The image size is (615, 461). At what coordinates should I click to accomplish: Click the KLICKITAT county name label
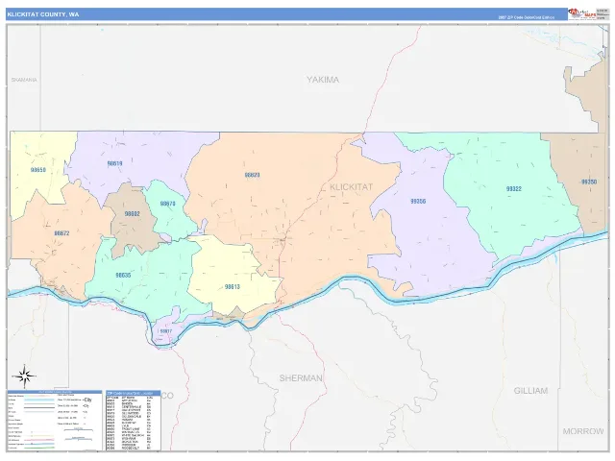(351, 187)
